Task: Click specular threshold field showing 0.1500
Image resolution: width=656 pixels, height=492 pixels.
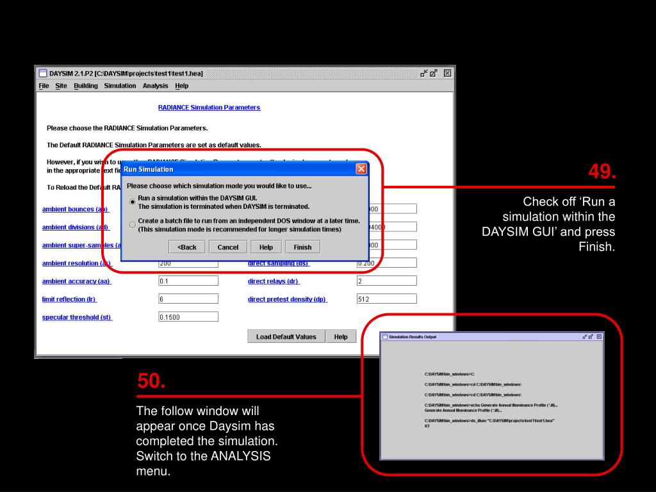Action: click(x=188, y=316)
